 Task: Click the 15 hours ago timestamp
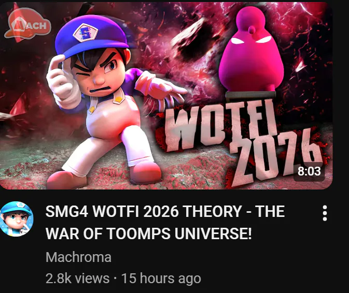(x=161, y=279)
